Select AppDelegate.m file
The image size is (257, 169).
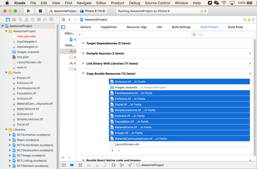click(27, 47)
